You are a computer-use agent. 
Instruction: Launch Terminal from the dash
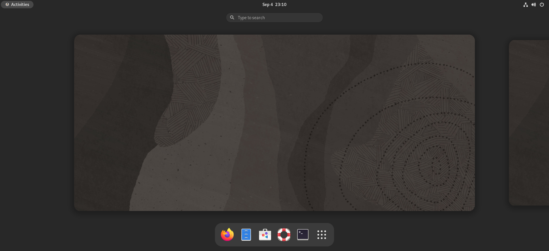(303, 235)
